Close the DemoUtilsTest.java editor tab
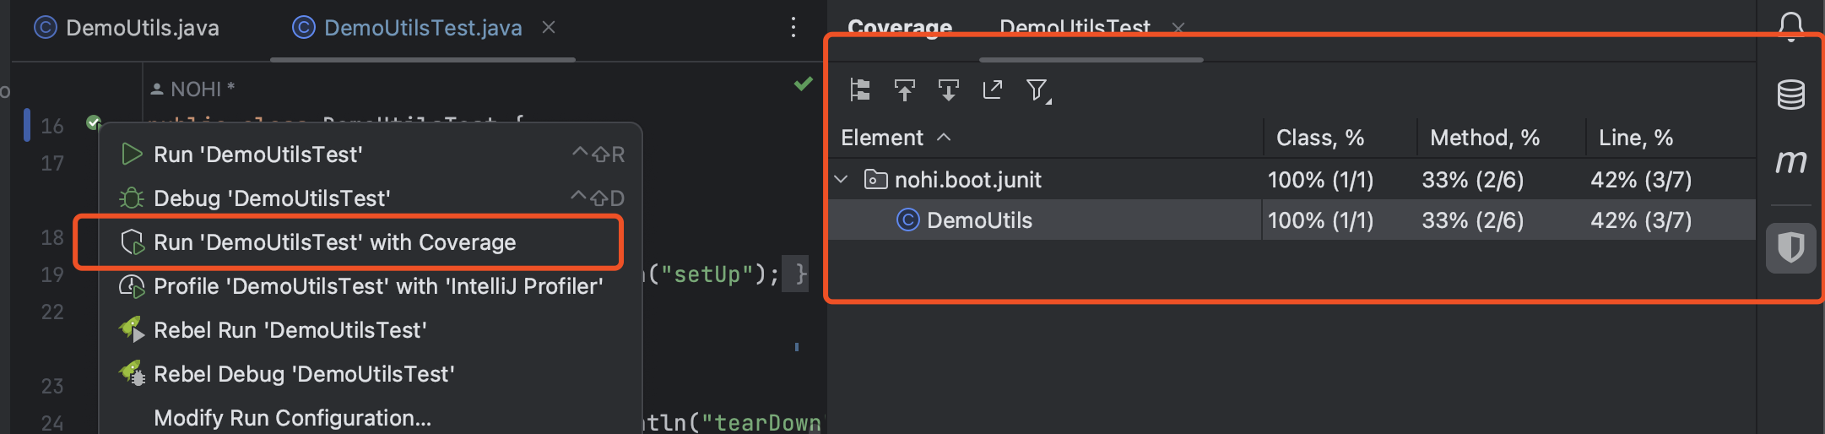 (x=549, y=28)
